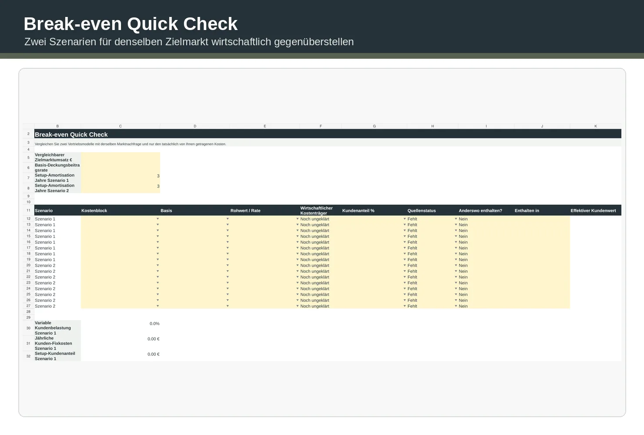Select row number 11 header
644x435 pixels.
28,211
